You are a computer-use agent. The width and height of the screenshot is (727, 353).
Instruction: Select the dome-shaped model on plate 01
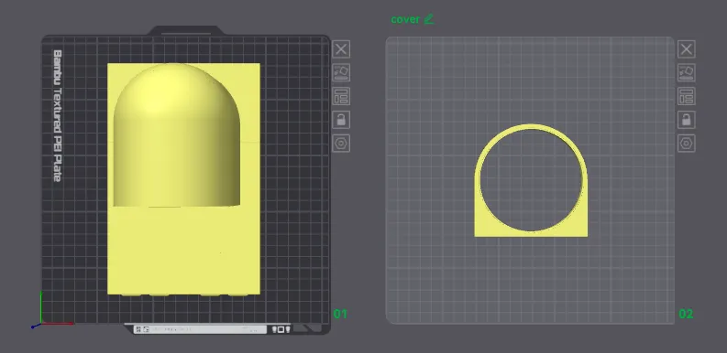coord(177,134)
